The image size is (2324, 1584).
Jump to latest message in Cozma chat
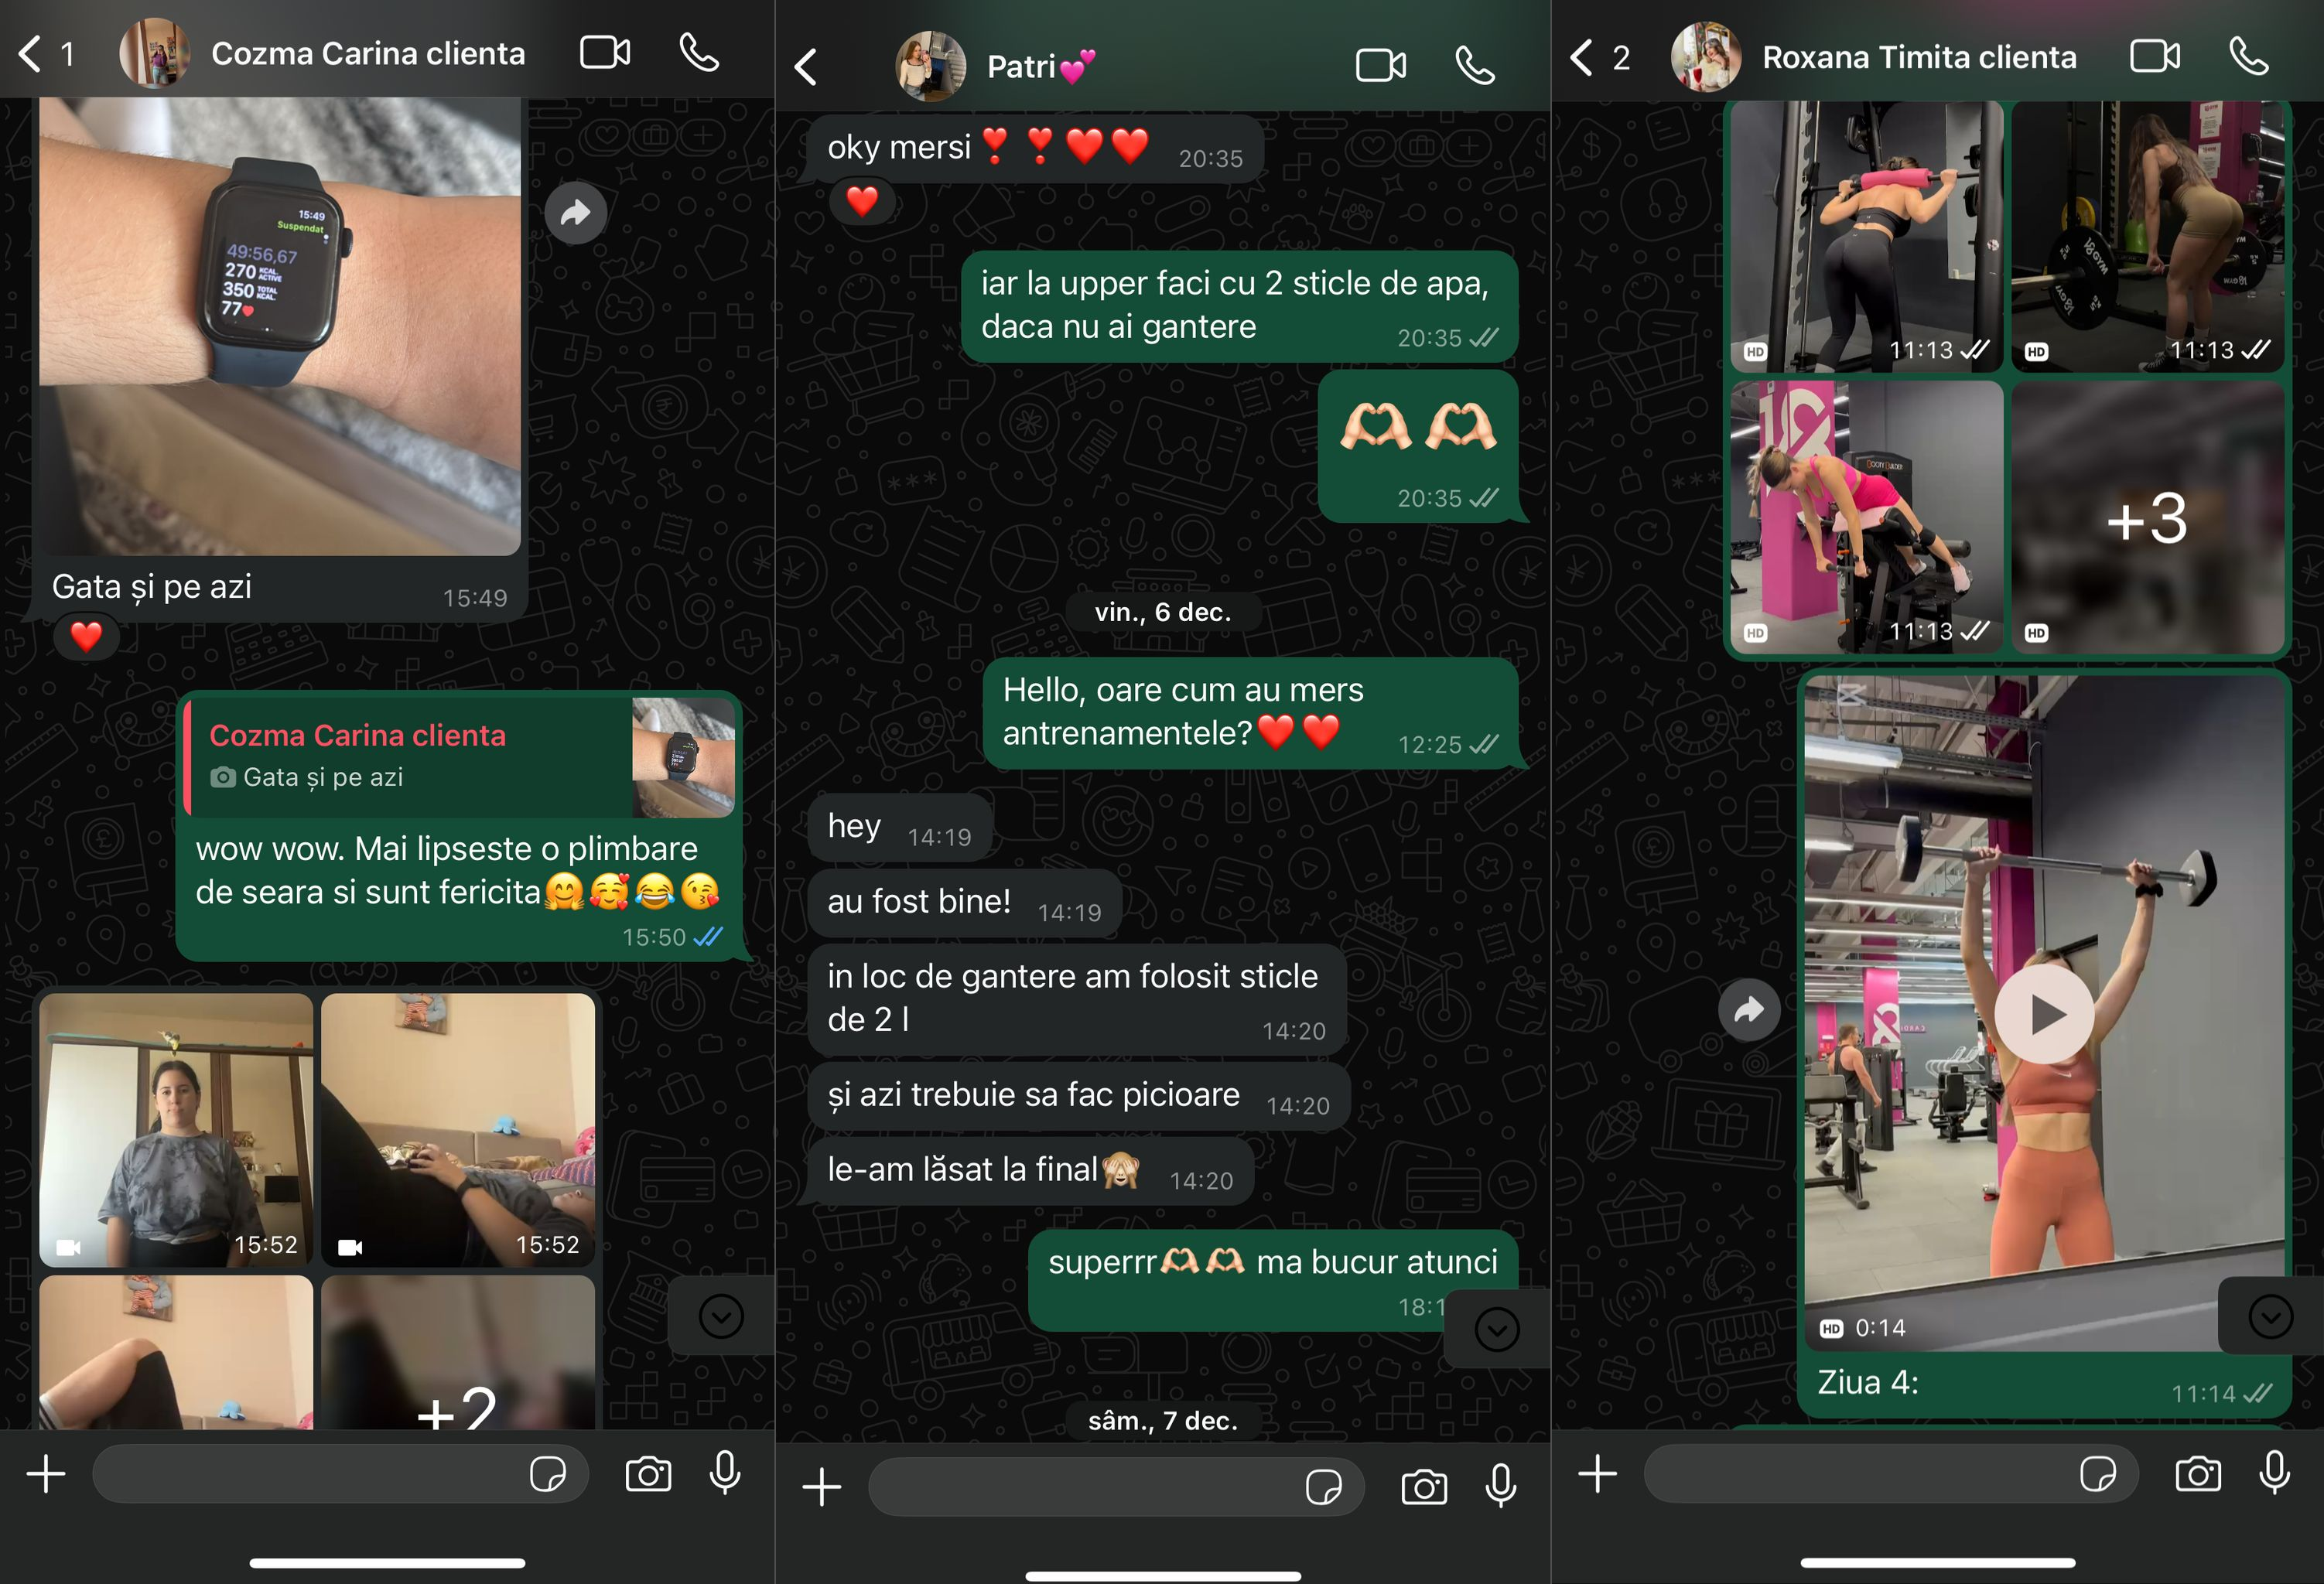[721, 1316]
